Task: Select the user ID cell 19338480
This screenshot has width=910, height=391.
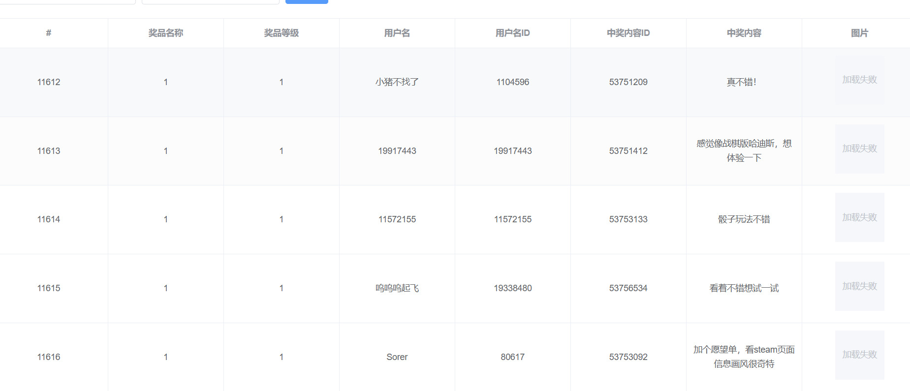Action: pyautogui.click(x=513, y=288)
